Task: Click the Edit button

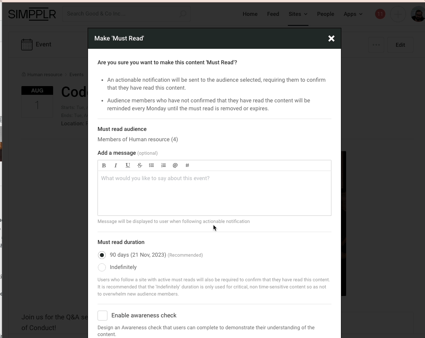Action: point(400,44)
